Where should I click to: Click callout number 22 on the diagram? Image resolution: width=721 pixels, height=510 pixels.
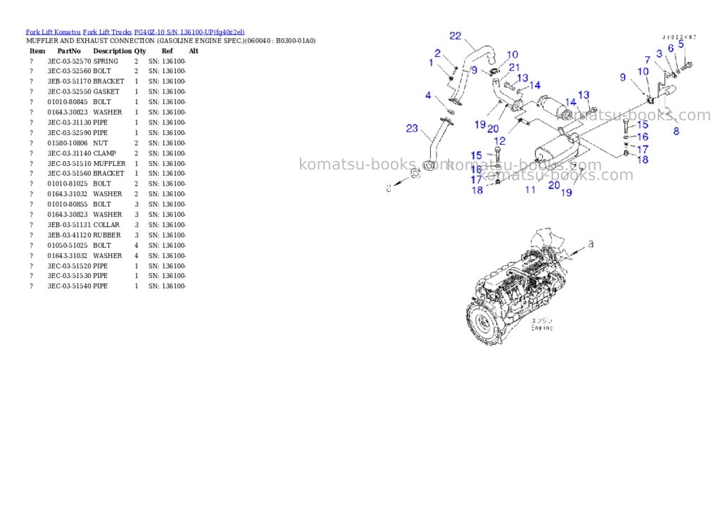point(456,36)
